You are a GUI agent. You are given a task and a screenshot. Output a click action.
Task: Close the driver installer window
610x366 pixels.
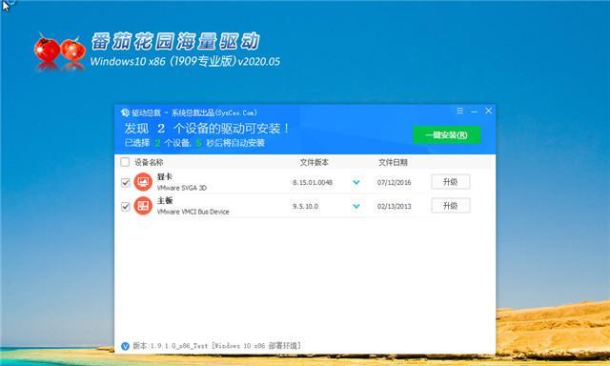tap(488, 111)
